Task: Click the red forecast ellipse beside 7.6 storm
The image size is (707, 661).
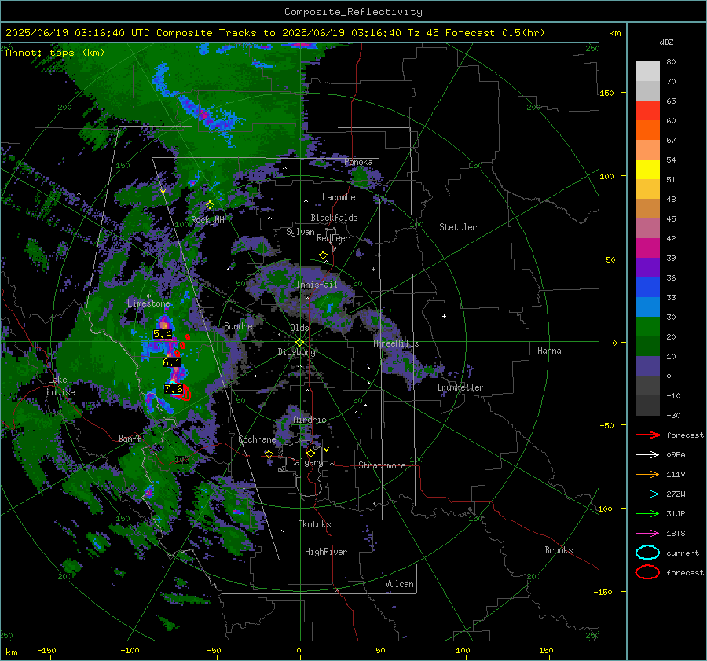Action: [x=185, y=393]
